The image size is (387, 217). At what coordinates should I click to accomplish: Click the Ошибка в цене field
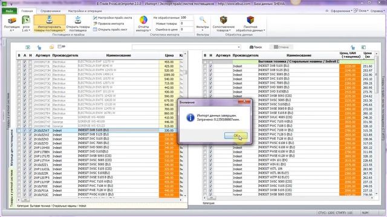click(186, 30)
